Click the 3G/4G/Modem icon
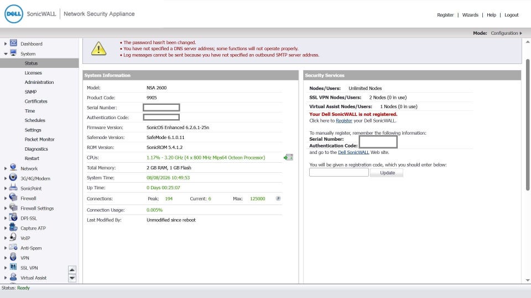This screenshot has width=531, height=298. [x=13, y=178]
